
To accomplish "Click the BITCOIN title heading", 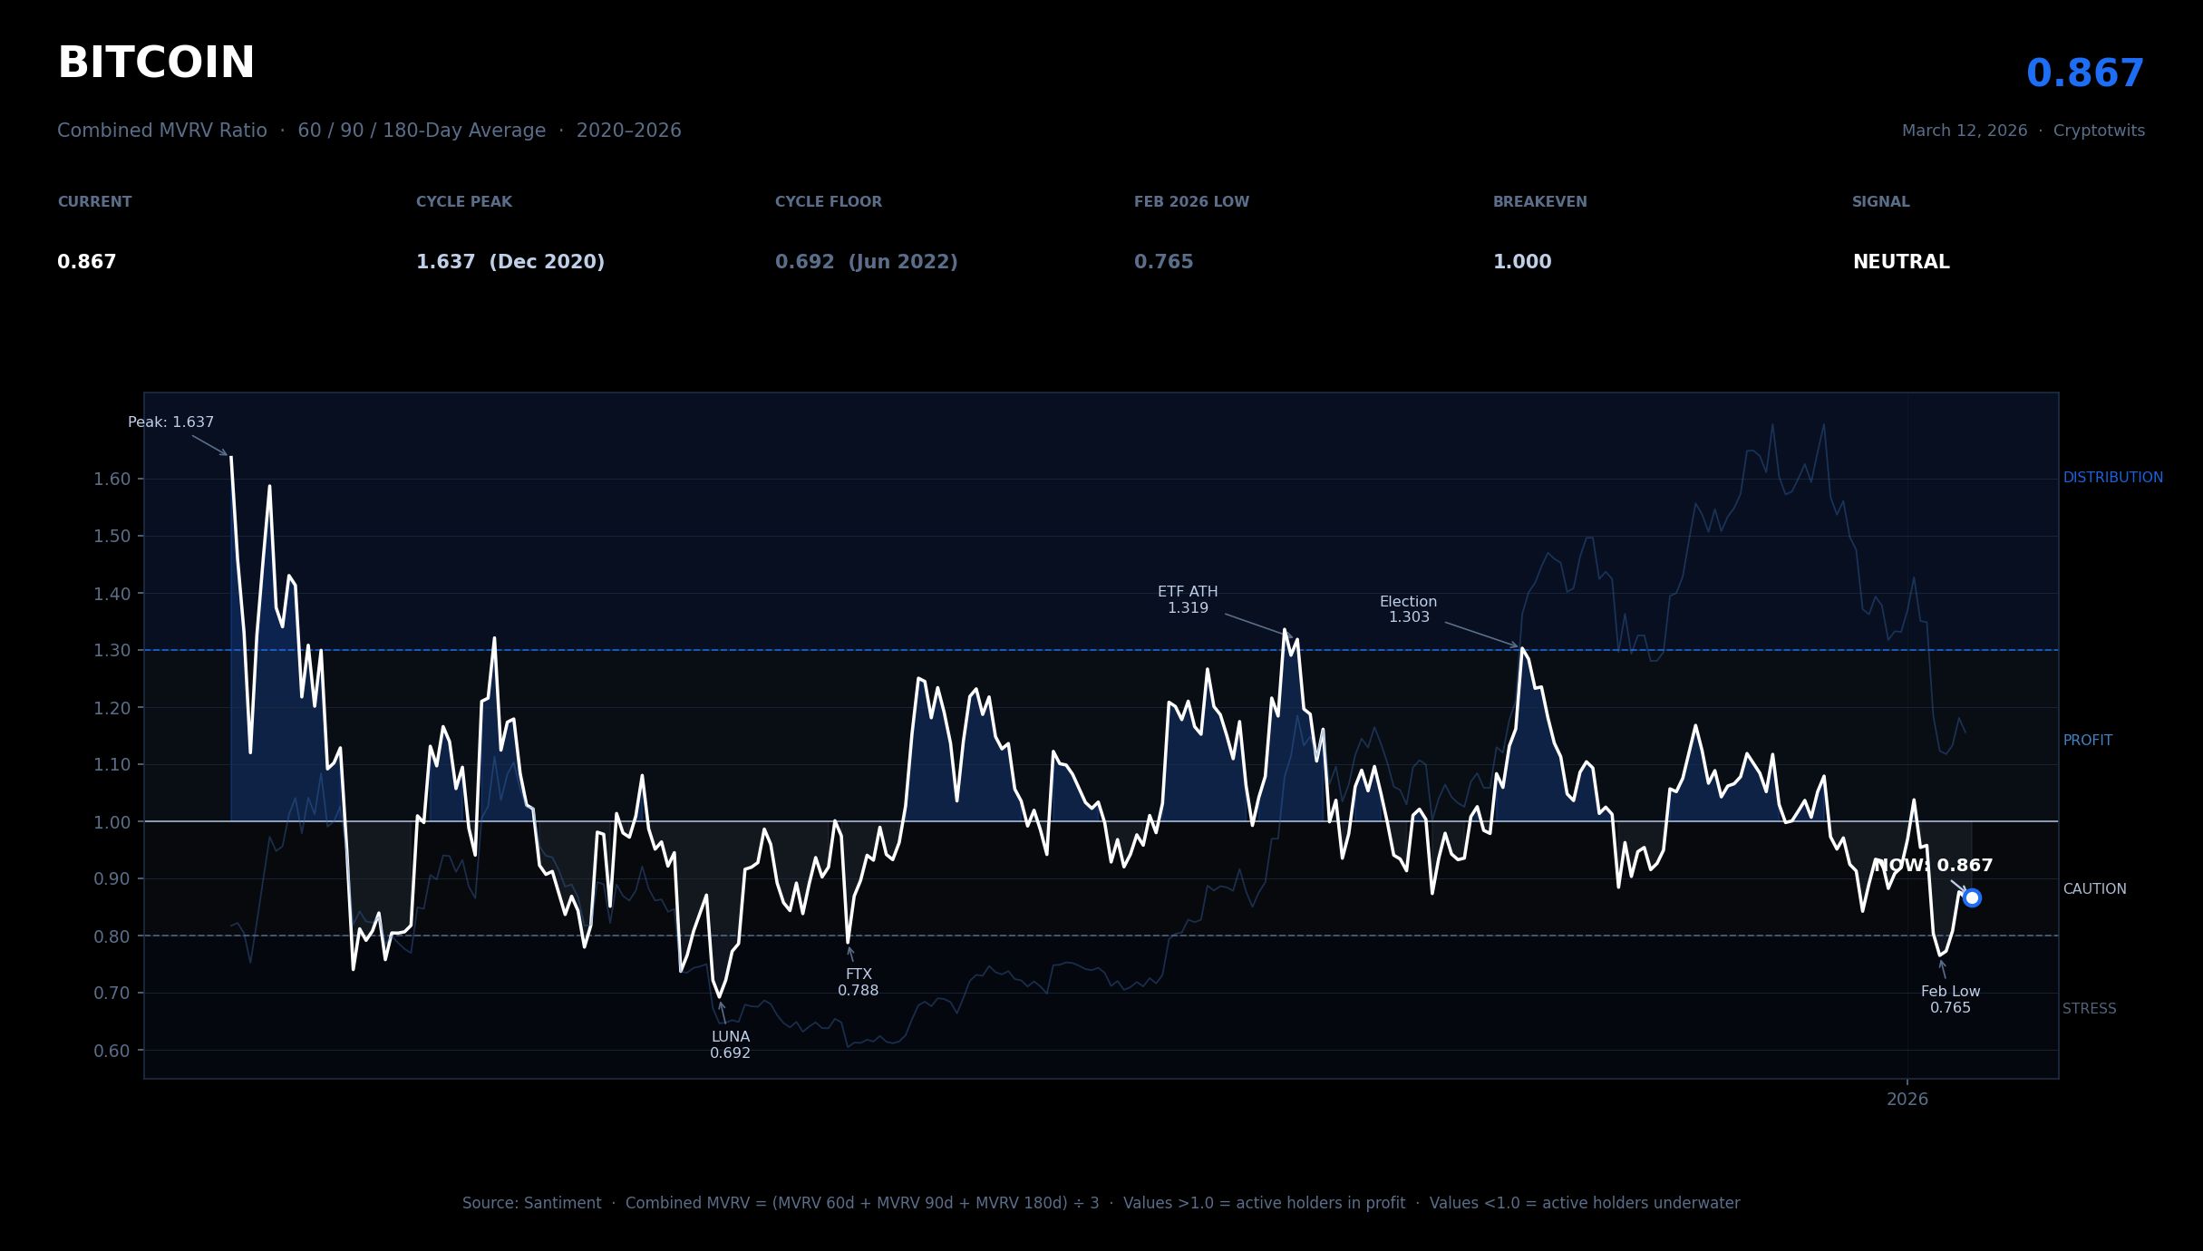I will [156, 64].
